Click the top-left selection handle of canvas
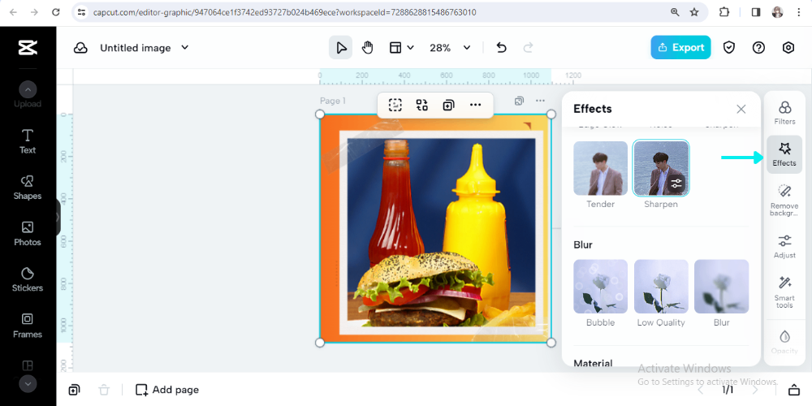The height and width of the screenshot is (406, 812). [320, 114]
